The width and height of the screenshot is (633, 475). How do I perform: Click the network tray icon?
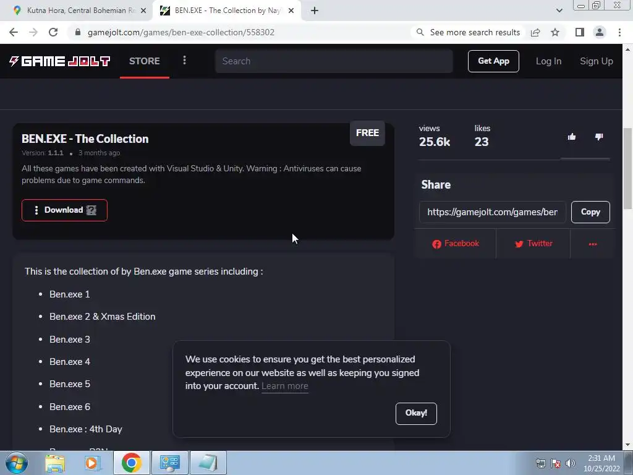[540, 463]
